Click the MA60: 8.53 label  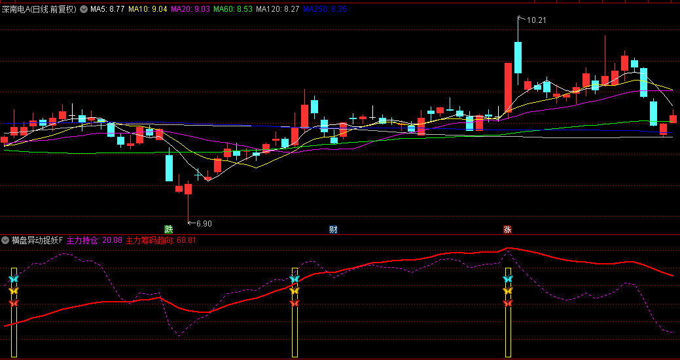[x=233, y=9]
